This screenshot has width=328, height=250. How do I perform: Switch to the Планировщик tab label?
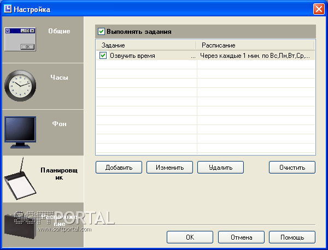[x=59, y=174]
